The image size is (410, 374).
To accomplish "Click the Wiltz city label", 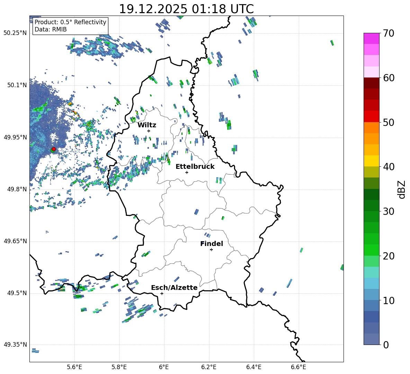I will click(x=147, y=125).
